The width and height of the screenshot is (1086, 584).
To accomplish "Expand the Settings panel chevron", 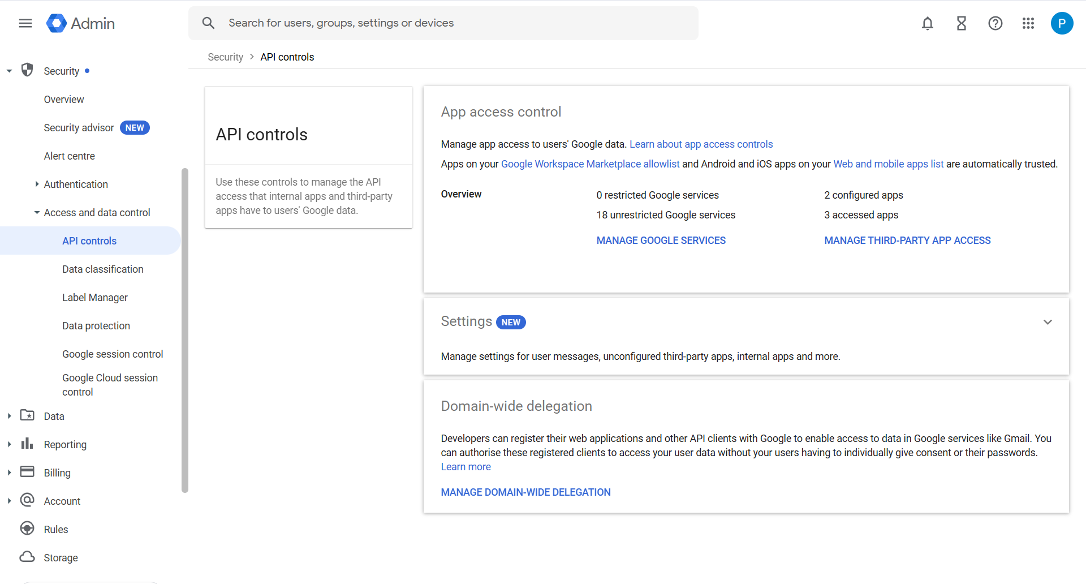I will (1048, 322).
